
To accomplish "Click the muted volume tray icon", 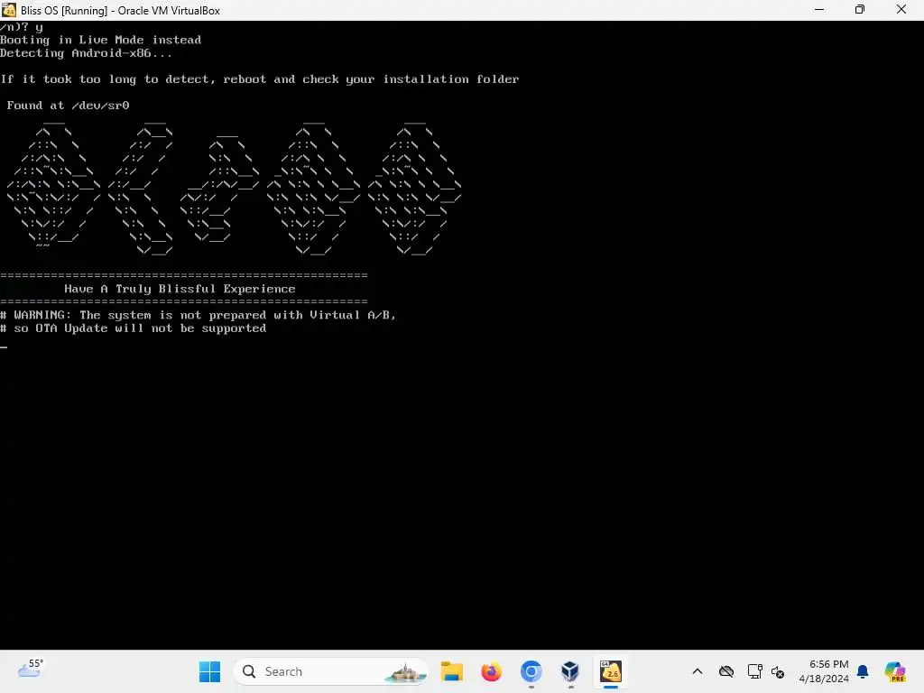I will [778, 671].
